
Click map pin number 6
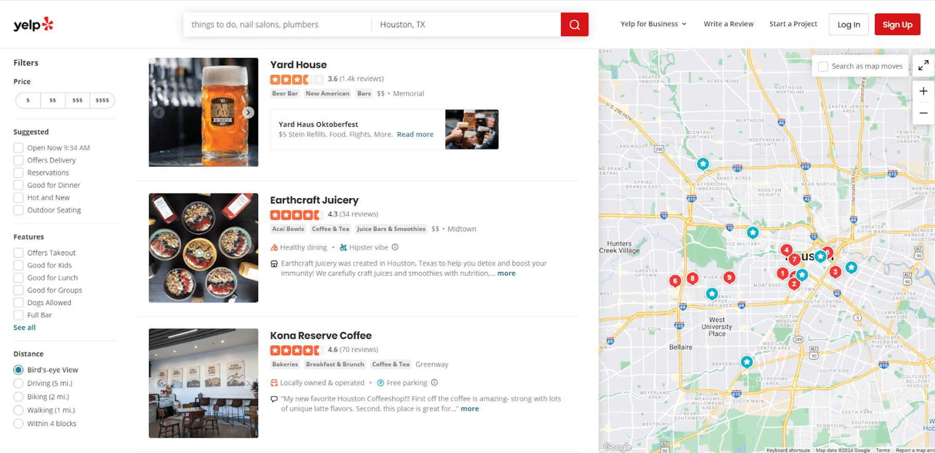point(675,281)
